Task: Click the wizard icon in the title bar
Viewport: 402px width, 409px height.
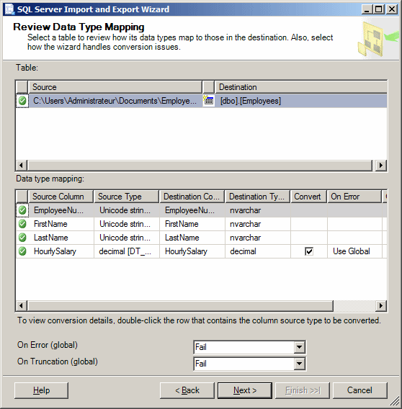Action: (9, 9)
